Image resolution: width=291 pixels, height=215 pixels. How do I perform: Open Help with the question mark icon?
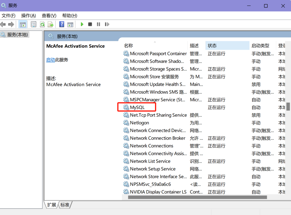62,24
